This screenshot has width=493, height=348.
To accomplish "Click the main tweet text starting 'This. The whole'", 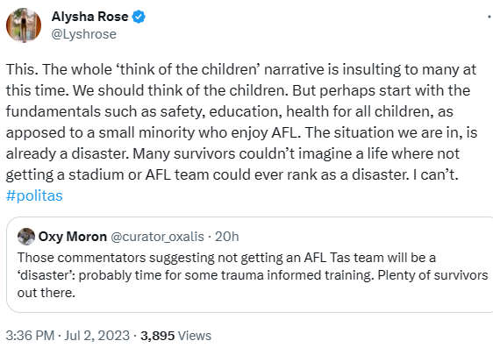I will click(x=241, y=122).
